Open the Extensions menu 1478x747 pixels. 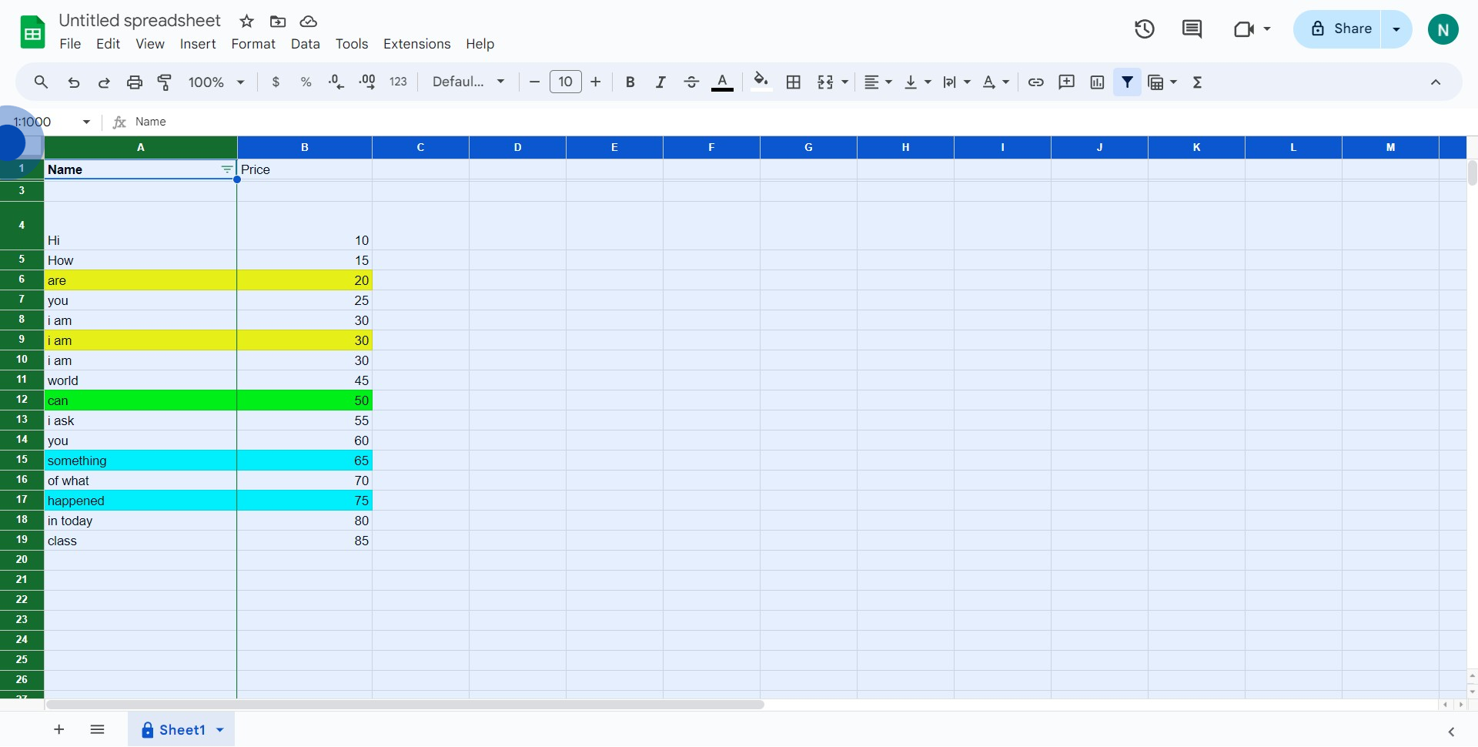(416, 44)
